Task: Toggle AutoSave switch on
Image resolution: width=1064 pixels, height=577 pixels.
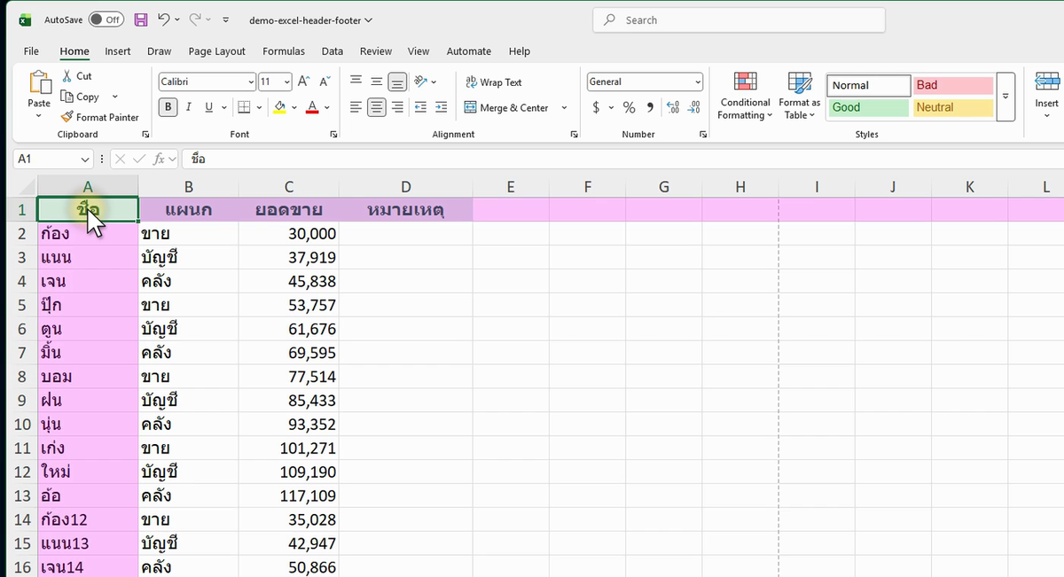Action: point(106,19)
